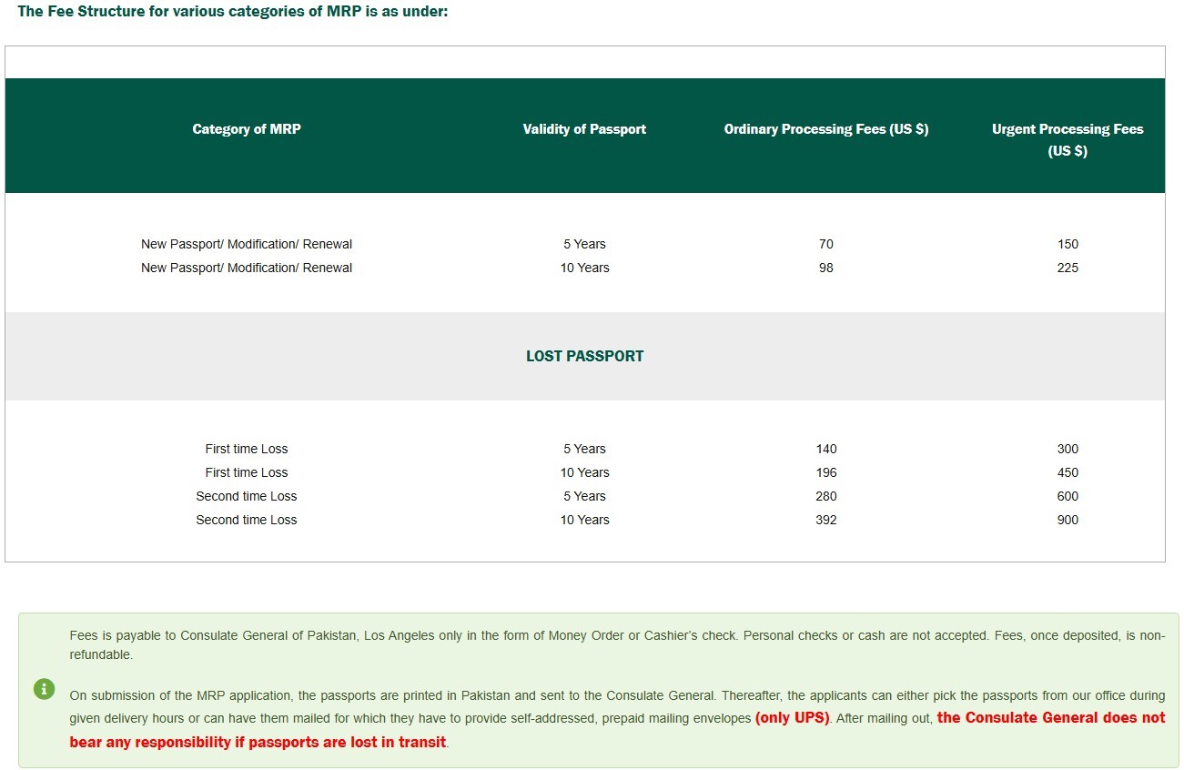
Task: Click the ordinary fee value 196
Action: pos(825,472)
